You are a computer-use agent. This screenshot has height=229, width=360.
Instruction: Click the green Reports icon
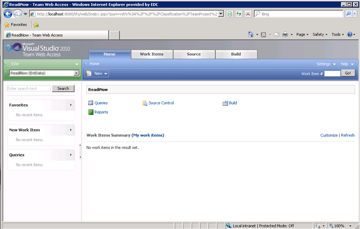click(x=91, y=112)
